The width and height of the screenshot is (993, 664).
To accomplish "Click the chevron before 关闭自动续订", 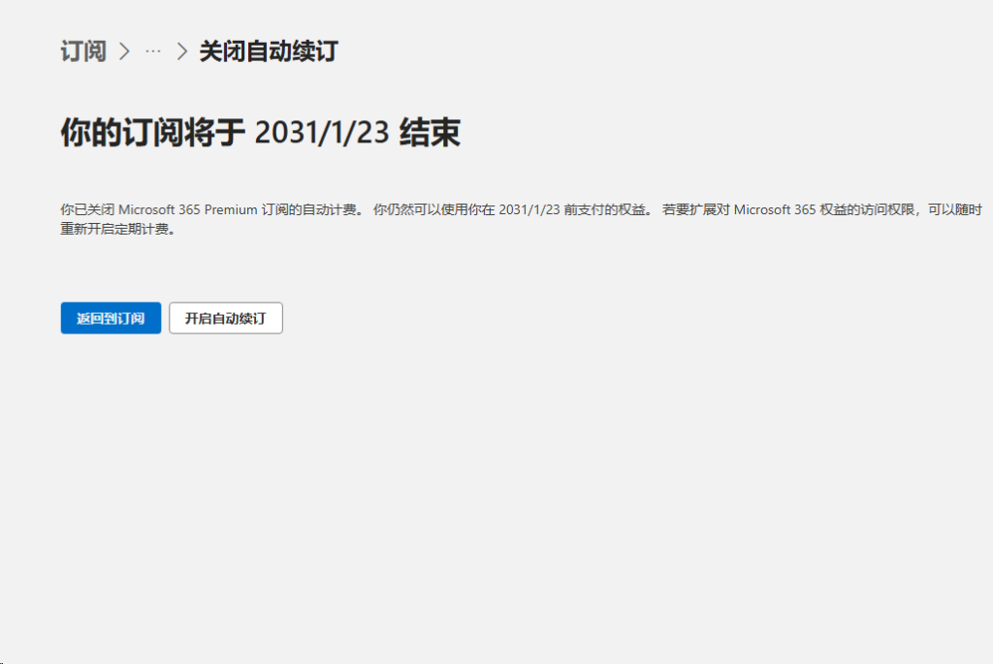I will 181,51.
